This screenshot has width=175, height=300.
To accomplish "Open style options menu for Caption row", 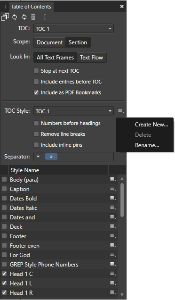I will [113, 189].
